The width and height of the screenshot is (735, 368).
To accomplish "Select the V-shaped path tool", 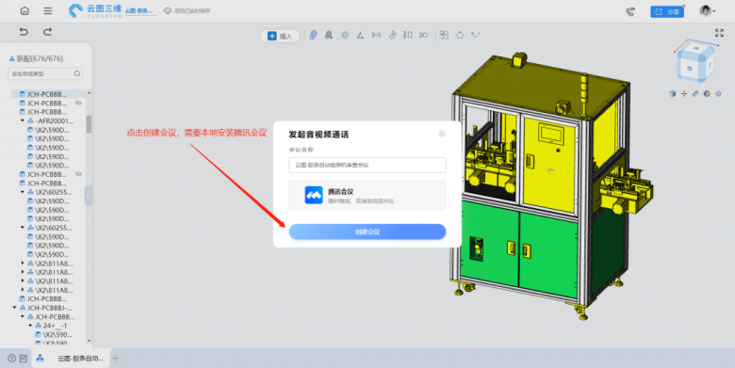I will [x=475, y=35].
